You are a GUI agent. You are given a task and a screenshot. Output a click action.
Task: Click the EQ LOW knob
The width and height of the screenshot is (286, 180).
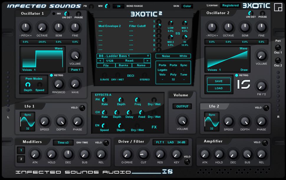tap(170, 23)
